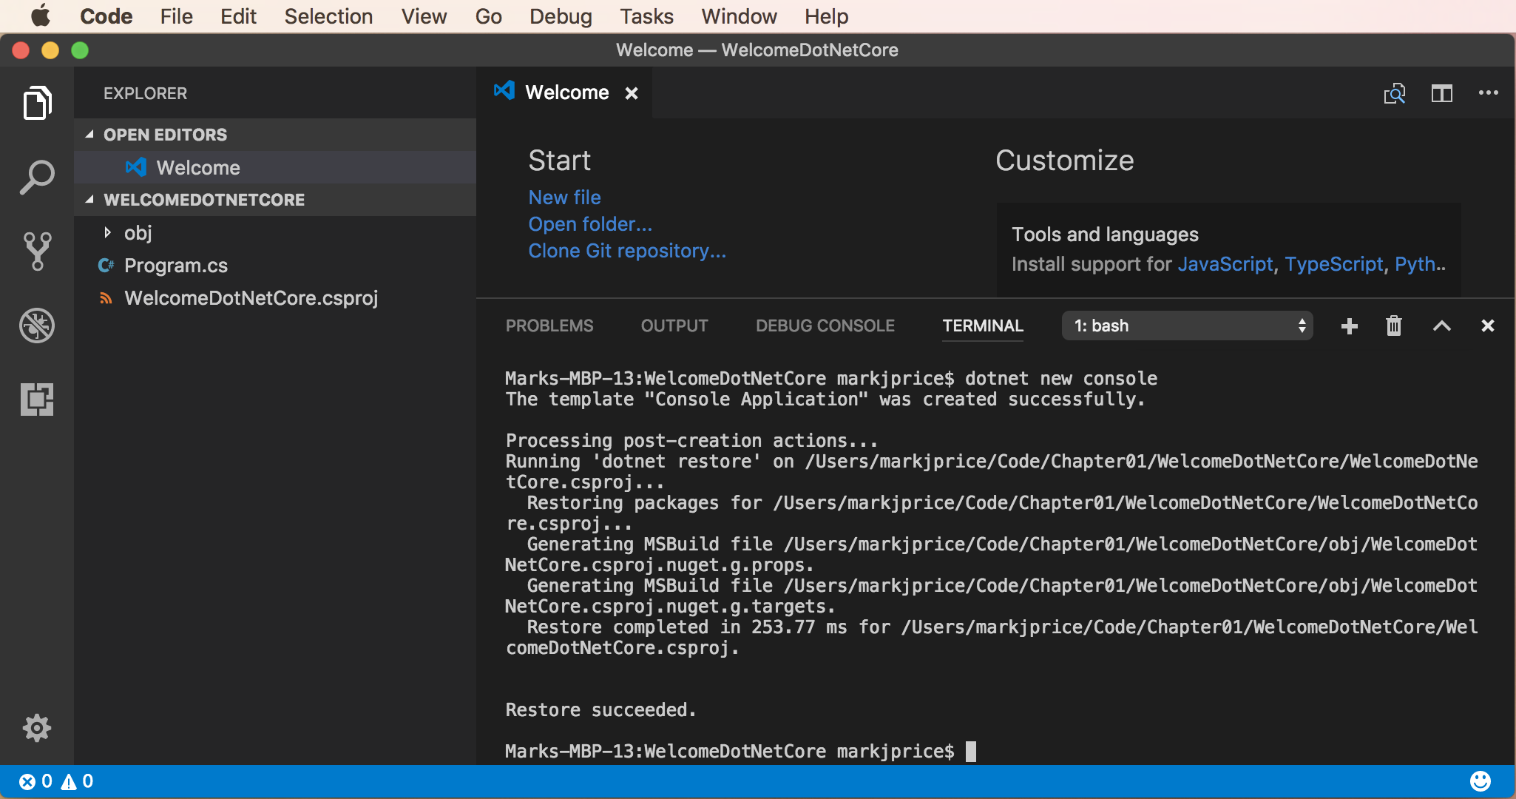
Task: Open the Explorer view in activity bar
Action: 37,103
